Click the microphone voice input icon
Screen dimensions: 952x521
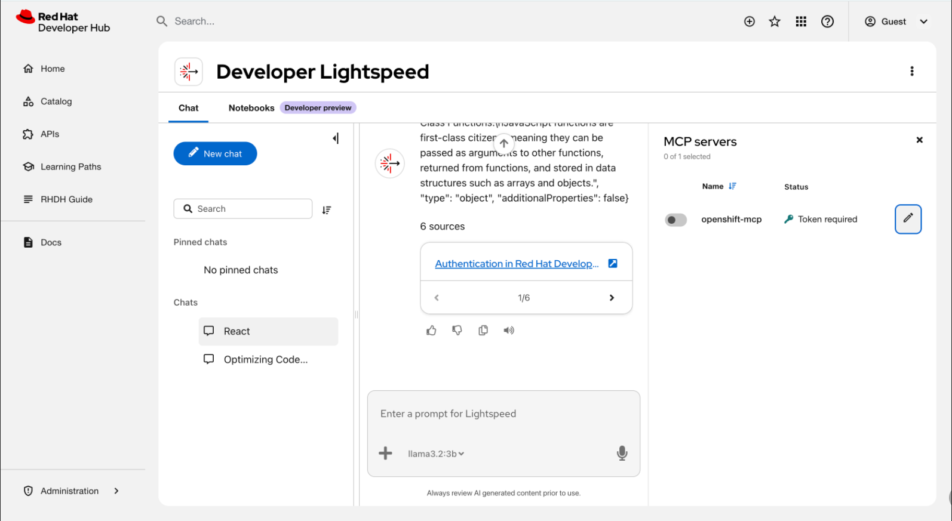pos(622,453)
